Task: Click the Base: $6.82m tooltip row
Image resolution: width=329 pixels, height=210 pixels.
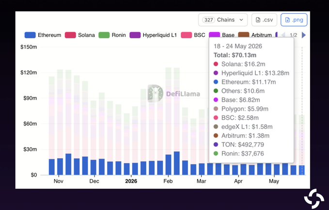Action: [x=236, y=100]
